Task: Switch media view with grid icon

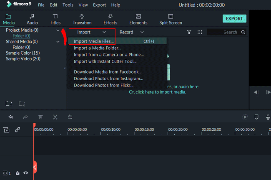Action: (x=200, y=32)
